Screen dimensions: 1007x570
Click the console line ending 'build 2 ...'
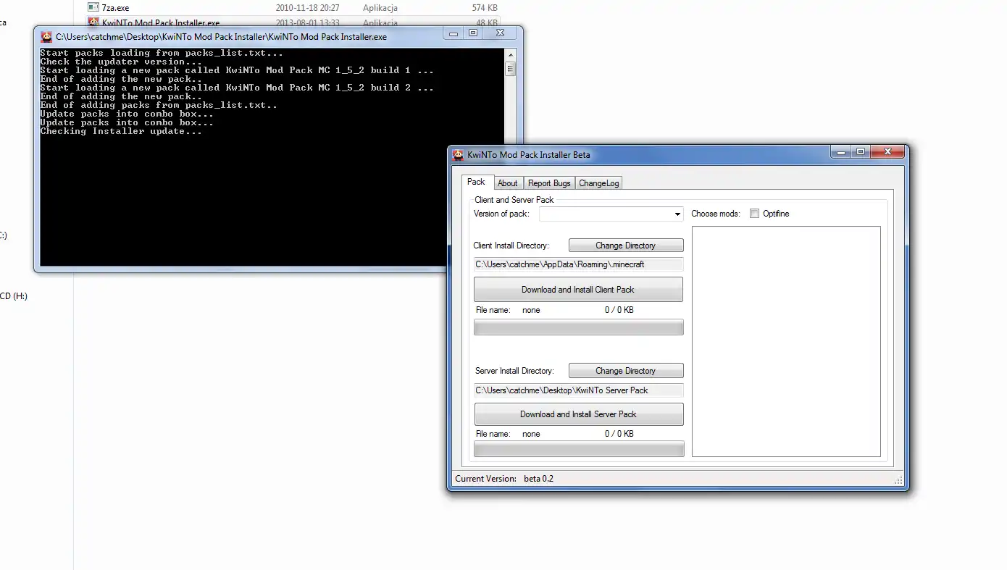pos(237,88)
